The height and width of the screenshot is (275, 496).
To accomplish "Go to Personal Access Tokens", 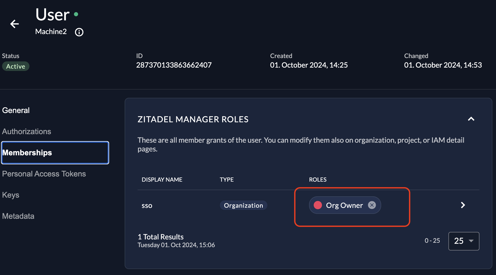I will 44,174.
